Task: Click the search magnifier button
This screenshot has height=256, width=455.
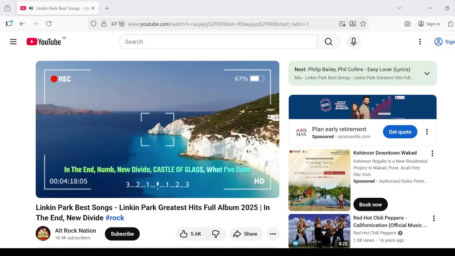Action: pos(328,42)
